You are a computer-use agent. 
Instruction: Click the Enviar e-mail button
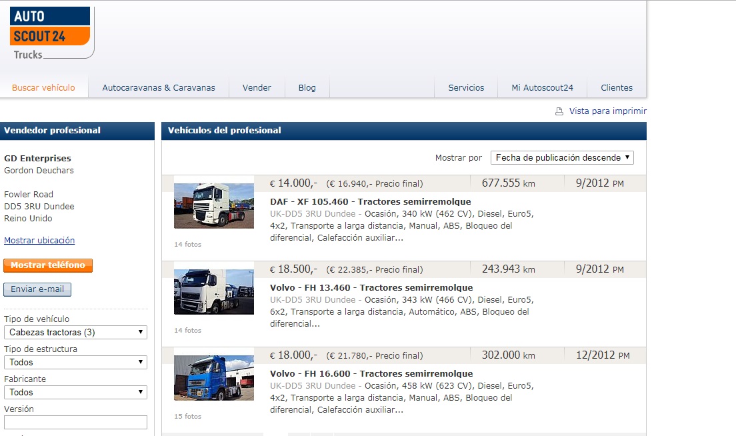click(x=37, y=289)
